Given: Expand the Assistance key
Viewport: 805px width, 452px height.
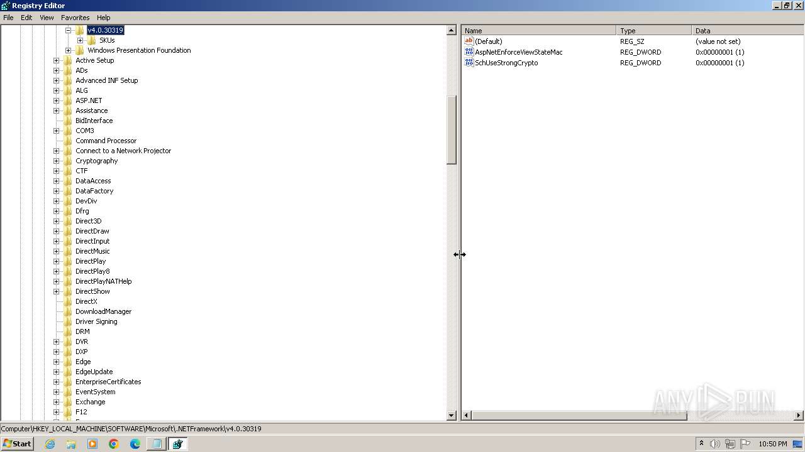Looking at the screenshot, I should point(56,110).
